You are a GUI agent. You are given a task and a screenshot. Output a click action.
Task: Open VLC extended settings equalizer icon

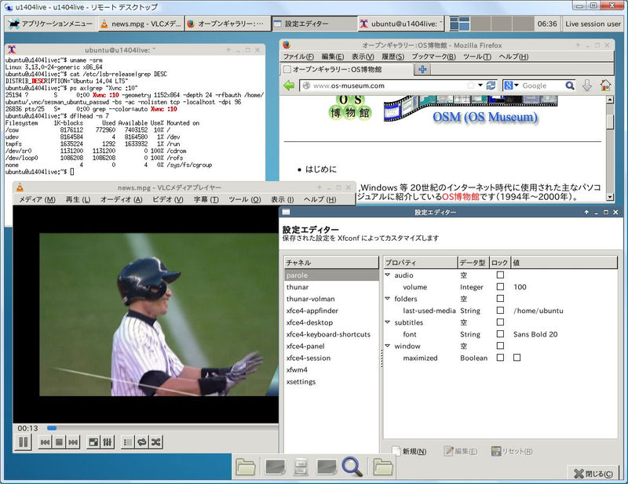tap(108, 442)
